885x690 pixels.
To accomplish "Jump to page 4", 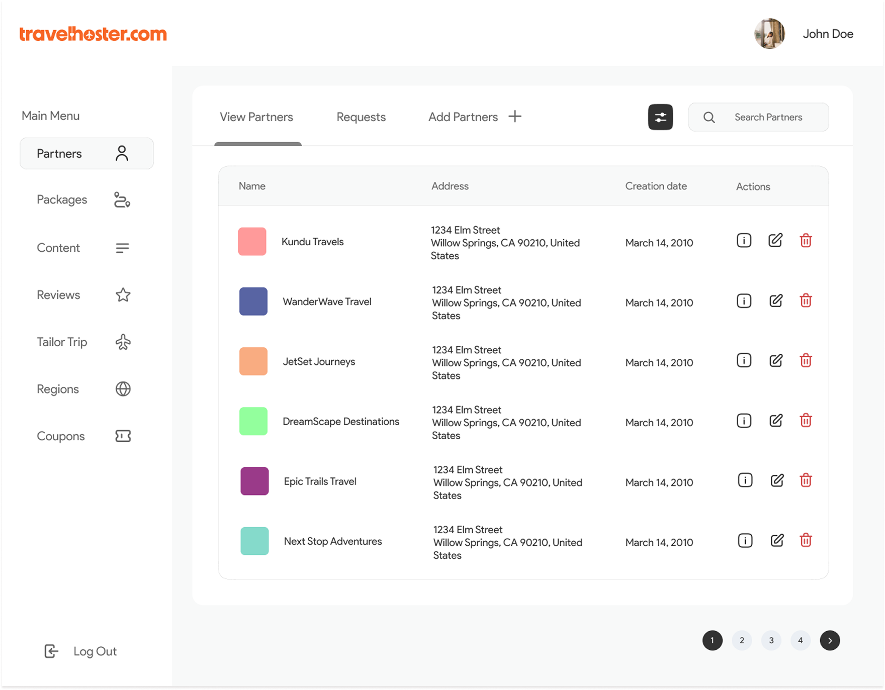I will 801,640.
